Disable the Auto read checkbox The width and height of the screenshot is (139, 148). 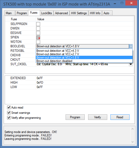pos(9,108)
